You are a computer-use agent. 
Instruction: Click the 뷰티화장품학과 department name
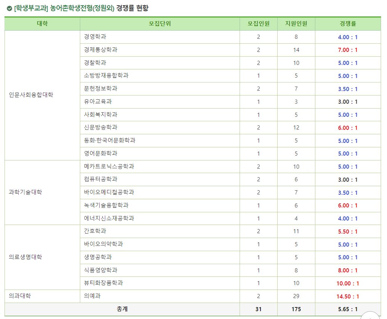[x=103, y=283]
